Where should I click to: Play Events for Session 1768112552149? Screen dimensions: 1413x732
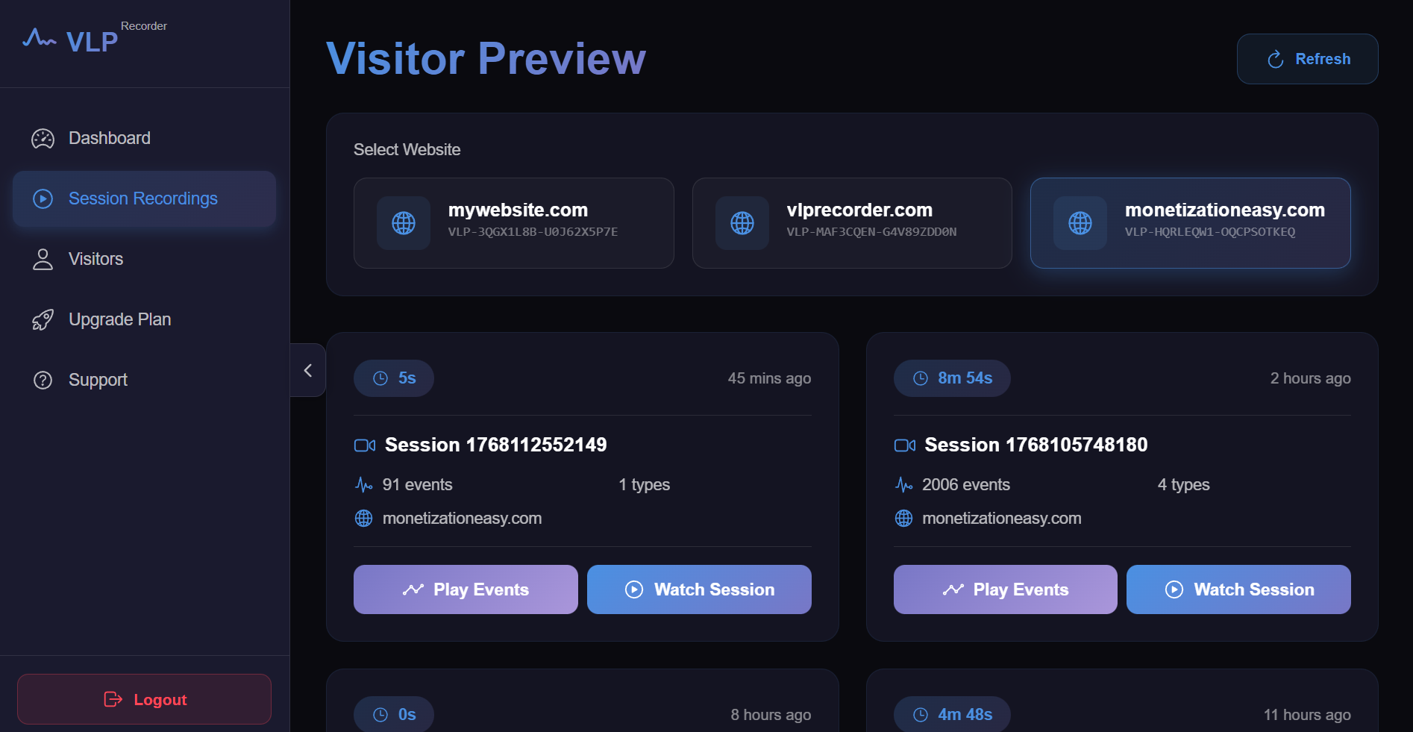(x=466, y=589)
